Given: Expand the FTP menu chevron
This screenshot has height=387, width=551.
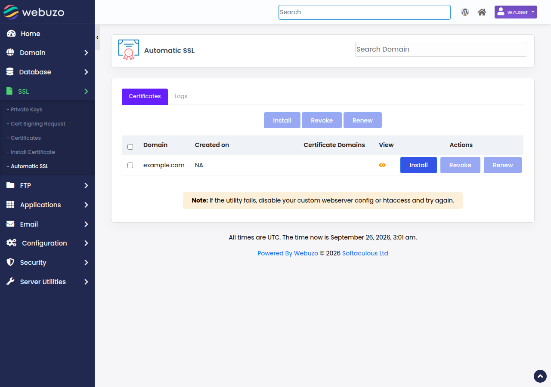Looking at the screenshot, I should 86,185.
